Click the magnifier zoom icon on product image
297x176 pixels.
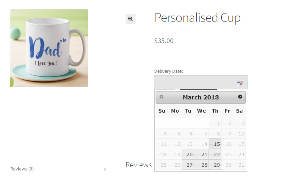point(130,19)
